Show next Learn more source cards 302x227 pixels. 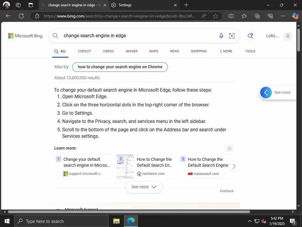[x=234, y=166]
